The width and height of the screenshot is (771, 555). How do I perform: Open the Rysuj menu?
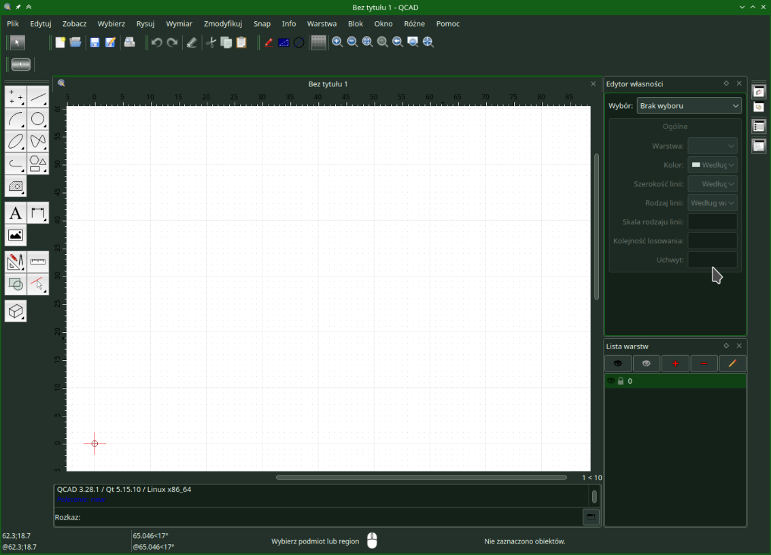pos(145,24)
